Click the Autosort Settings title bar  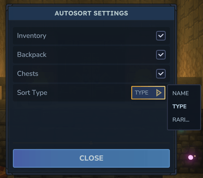(x=91, y=14)
